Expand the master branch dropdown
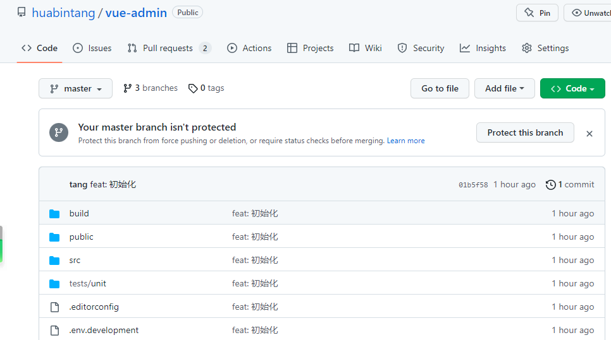 pos(76,88)
